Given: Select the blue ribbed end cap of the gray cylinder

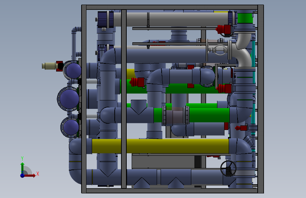Looking at the screenshot, I should 106,19.
